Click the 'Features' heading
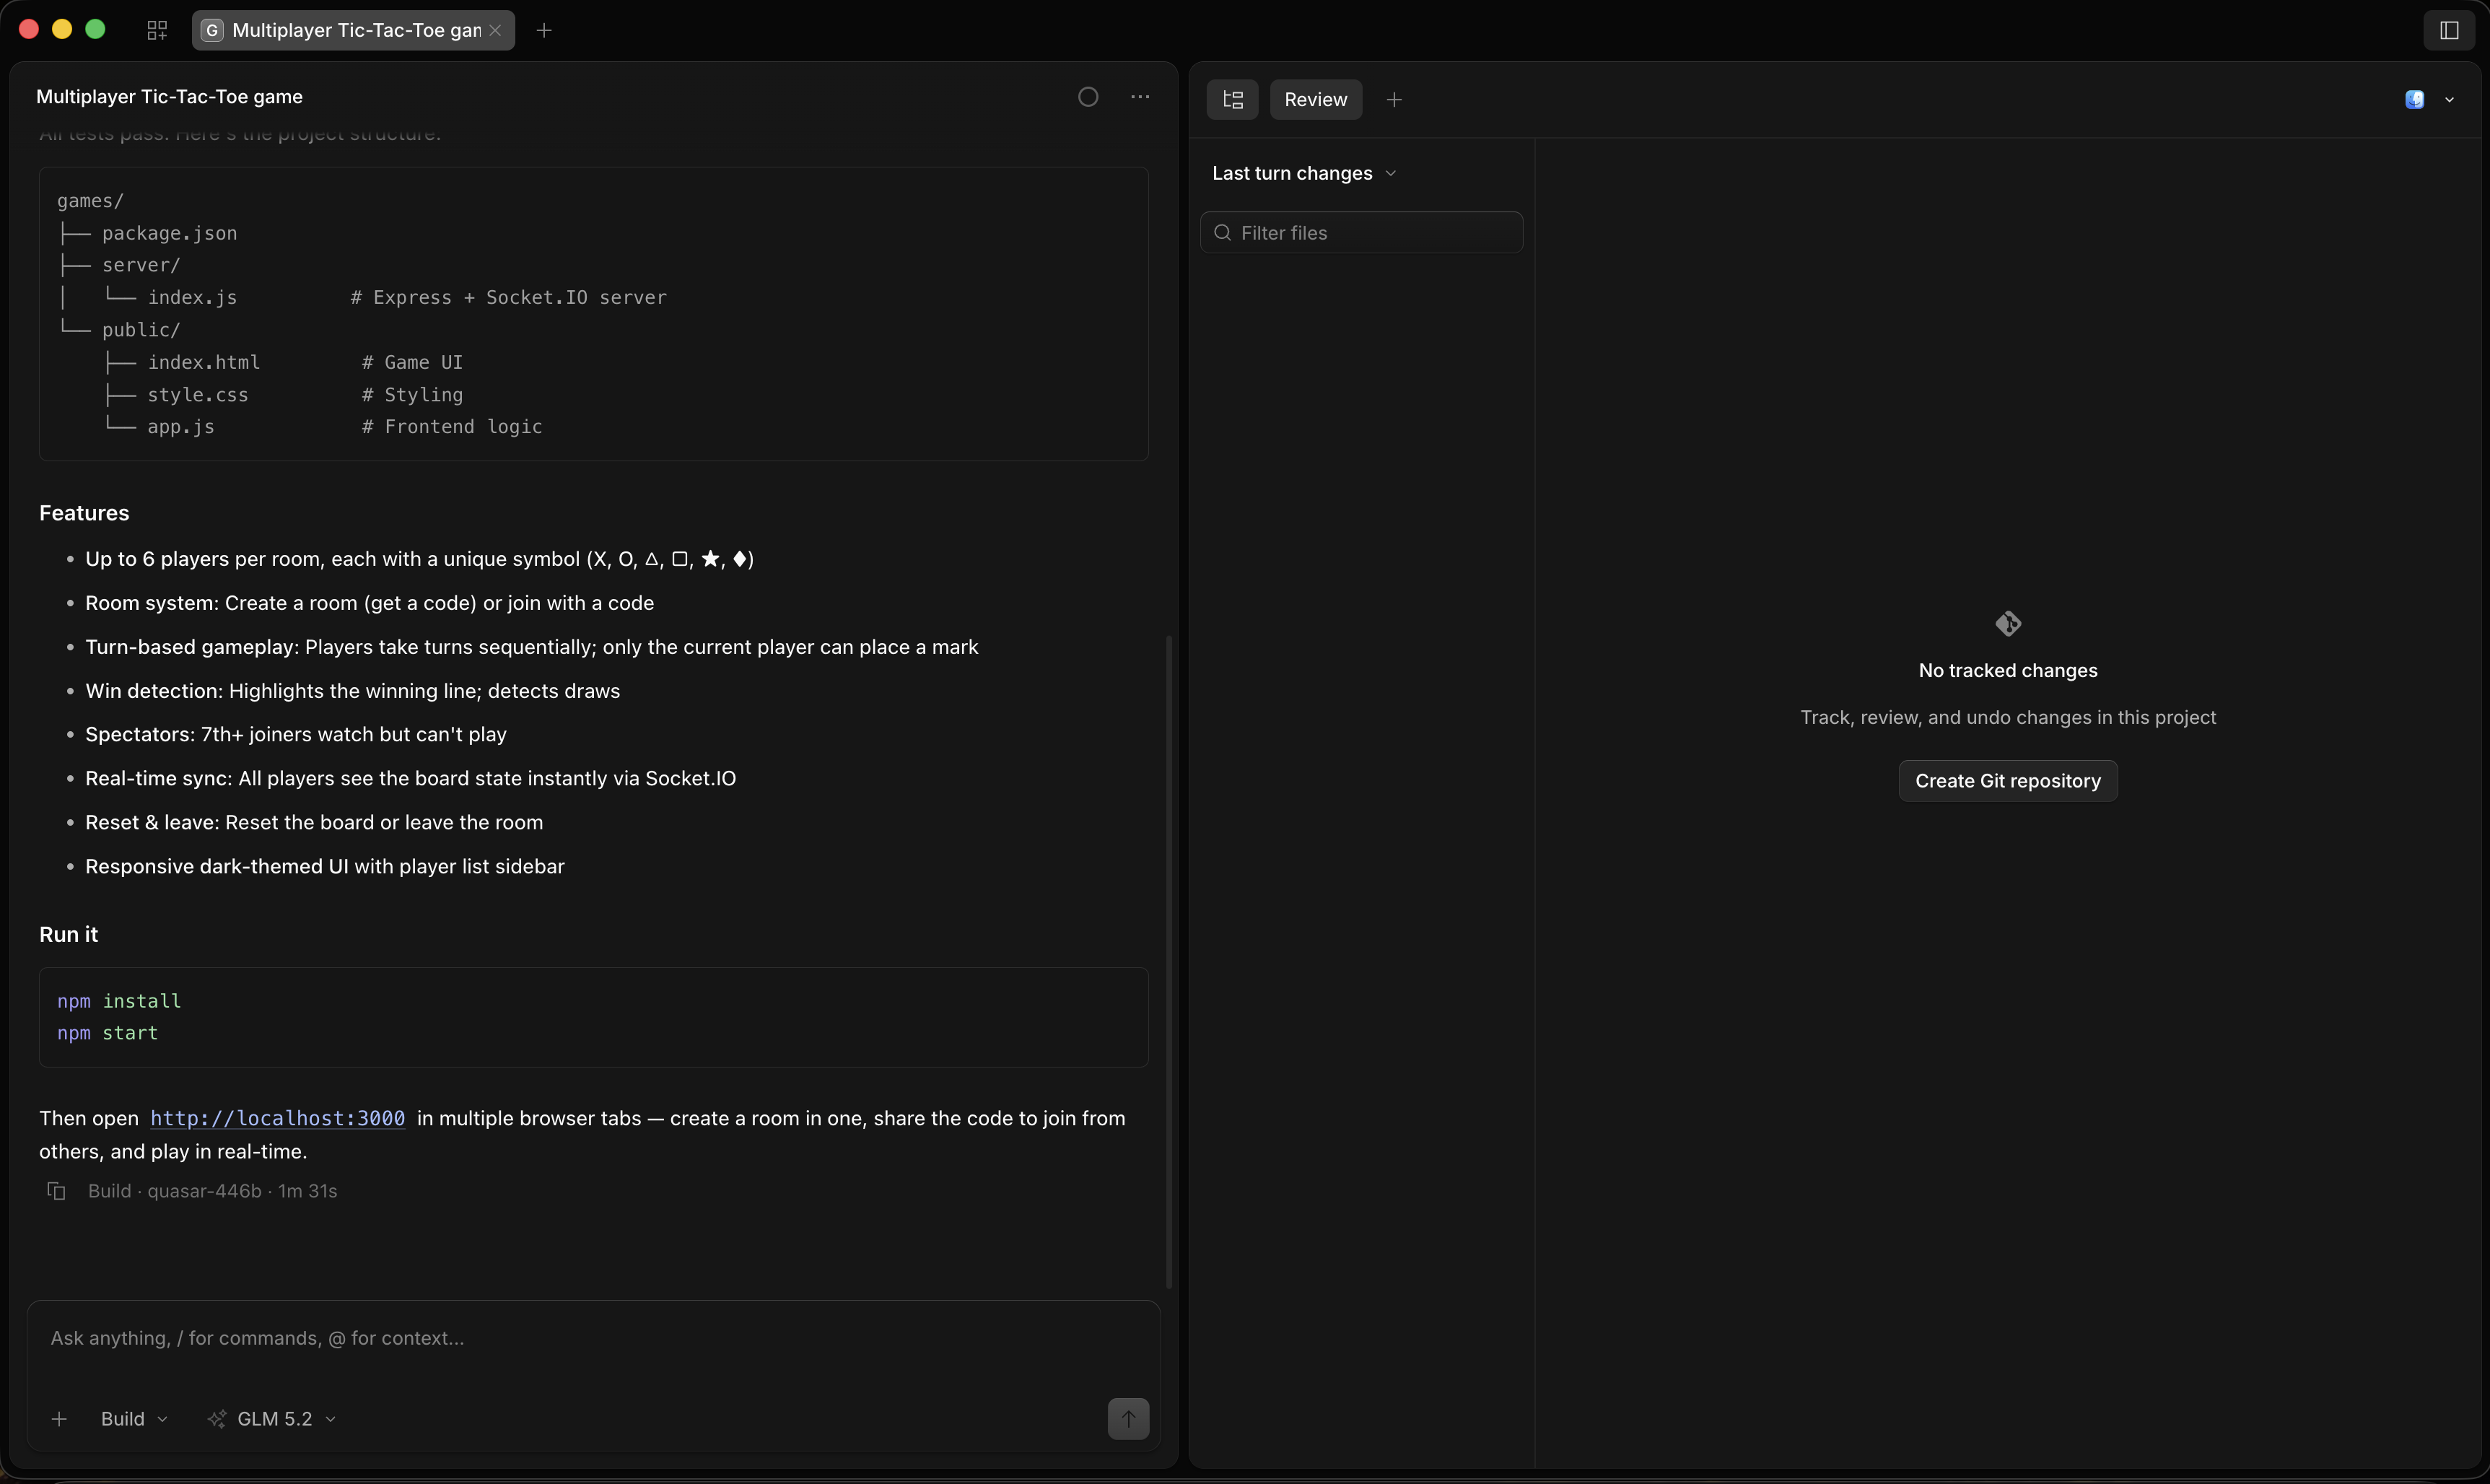Viewport: 2490px width, 1484px height. tap(84, 512)
